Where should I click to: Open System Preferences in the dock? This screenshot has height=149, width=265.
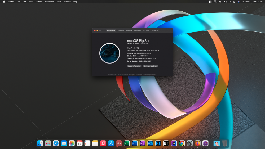[x=190, y=143]
